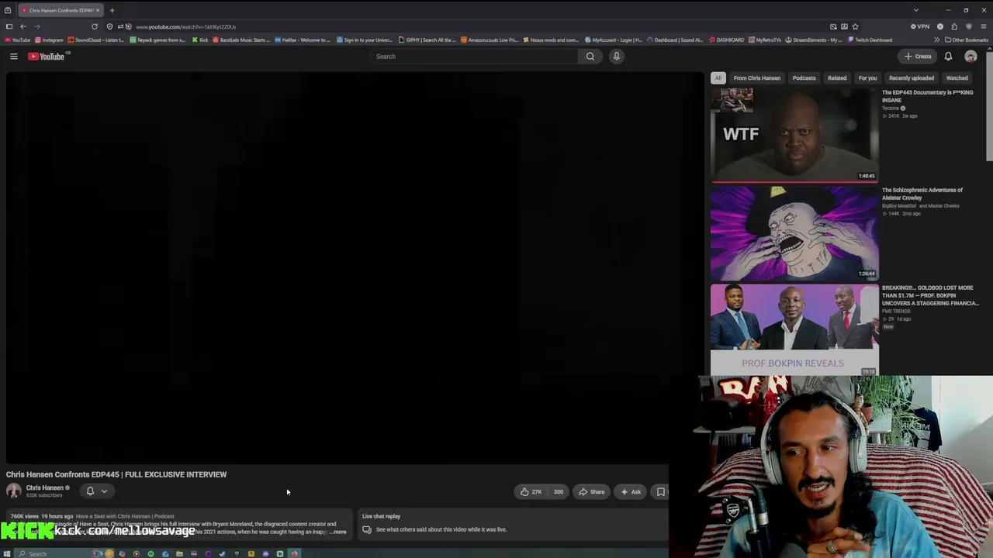Open the YouTube bookmark in the bookmarks bar
This screenshot has height=558, width=993.
click(18, 40)
